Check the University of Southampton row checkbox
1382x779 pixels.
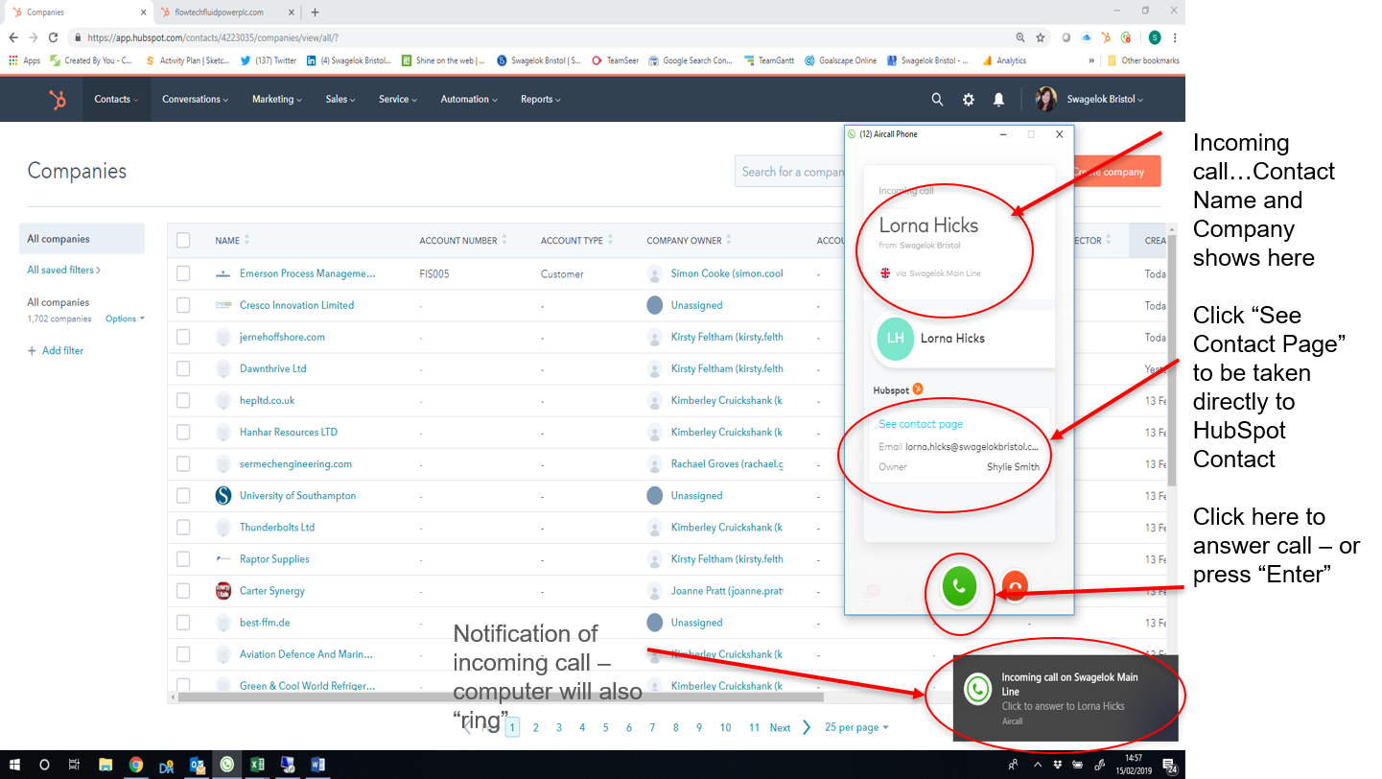[x=183, y=496]
